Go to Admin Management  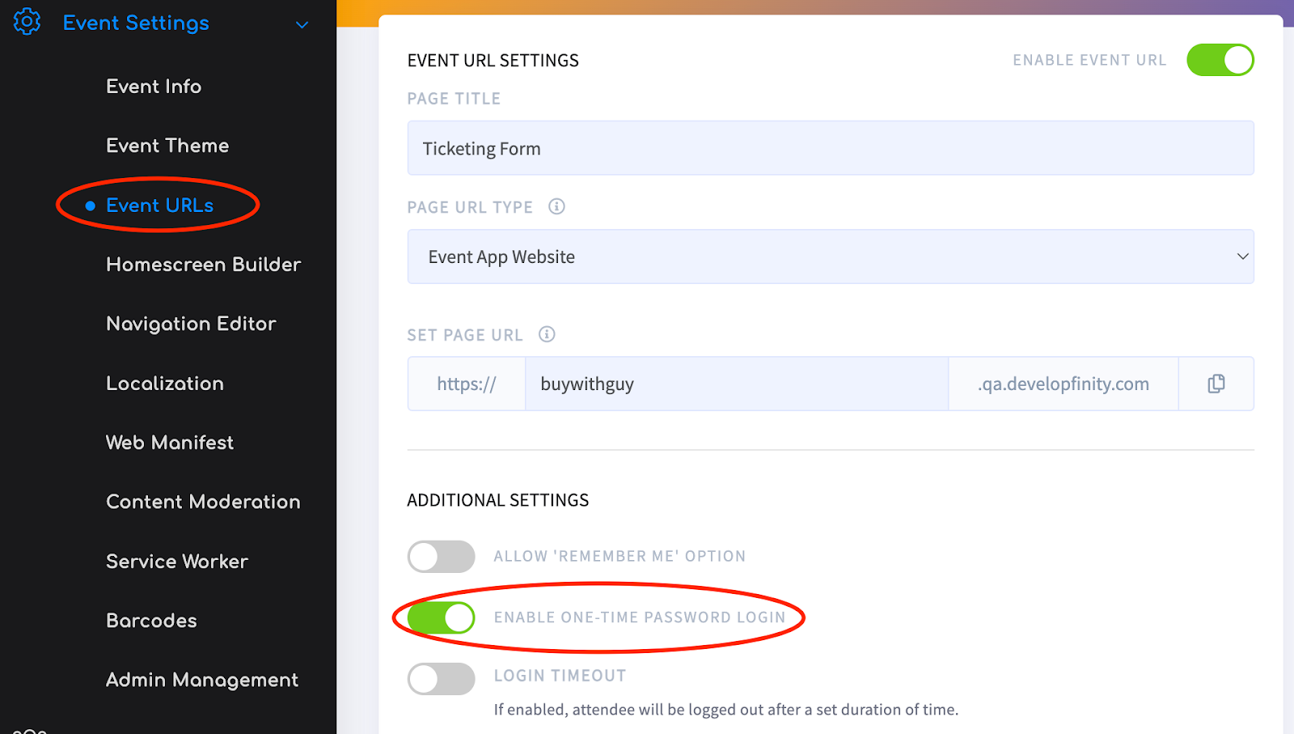(x=202, y=680)
